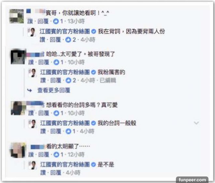Click like icon on 我粉厲害的 reply
The image size is (215, 183).
(68, 81)
